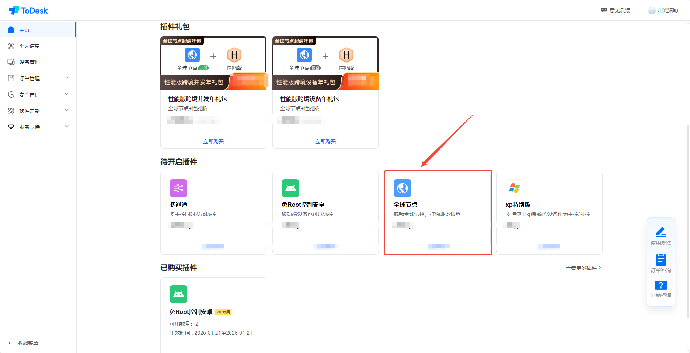Viewport: 690px width, 353px height.
Task: Click the H 性能版 icon in 并发年礼包
Action: (x=234, y=55)
